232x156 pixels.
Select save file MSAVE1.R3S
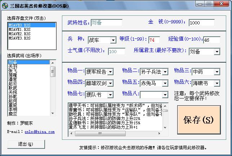click(32, 29)
